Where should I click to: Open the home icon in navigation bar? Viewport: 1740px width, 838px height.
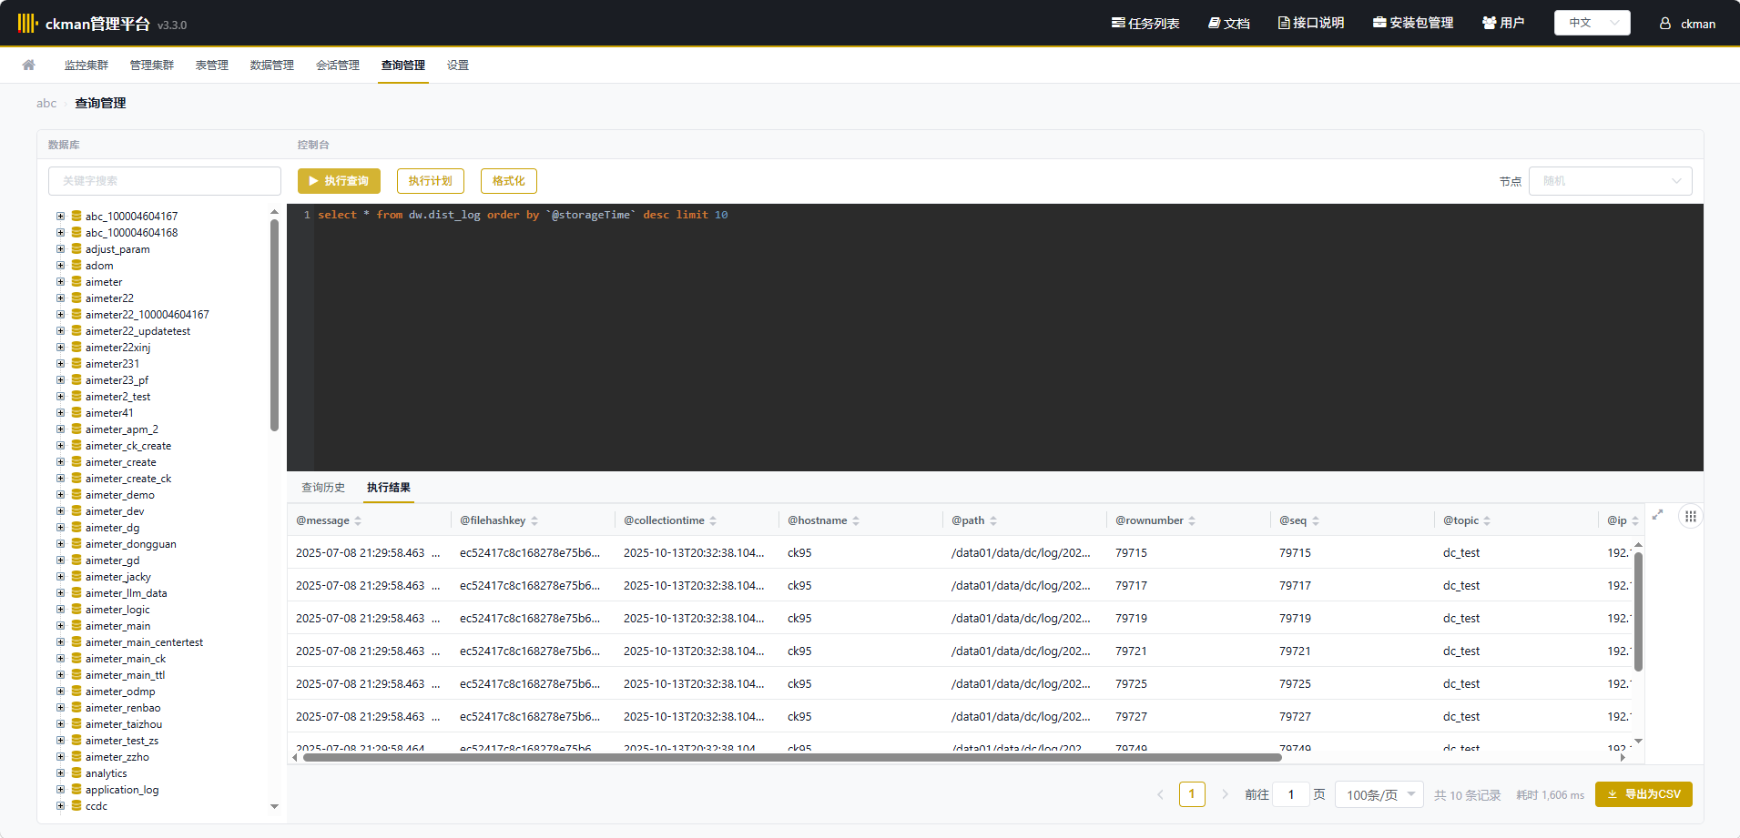[x=29, y=65]
